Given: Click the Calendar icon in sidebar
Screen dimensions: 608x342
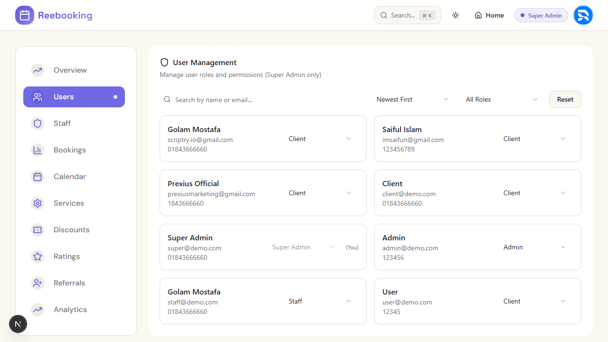Looking at the screenshot, I should (38, 177).
